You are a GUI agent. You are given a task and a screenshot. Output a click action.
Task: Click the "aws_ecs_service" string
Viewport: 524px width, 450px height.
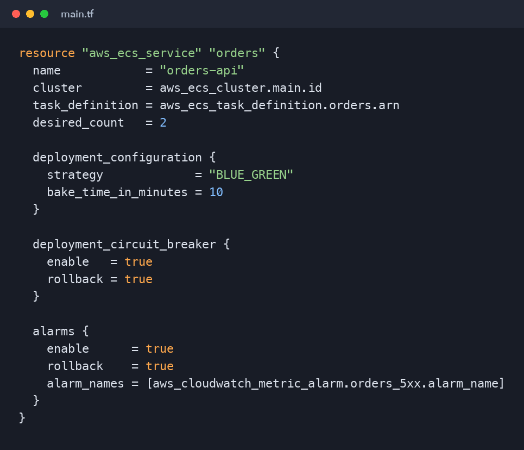click(142, 53)
